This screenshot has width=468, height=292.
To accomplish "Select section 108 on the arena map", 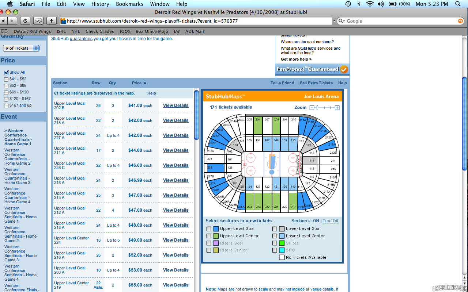I will [x=276, y=145].
